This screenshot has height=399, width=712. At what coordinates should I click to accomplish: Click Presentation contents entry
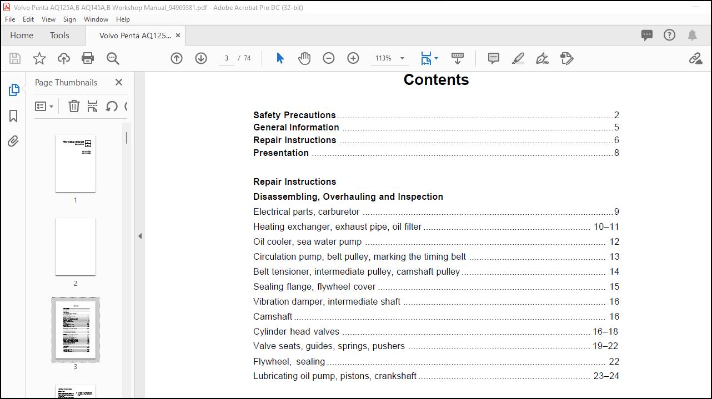click(x=436, y=153)
